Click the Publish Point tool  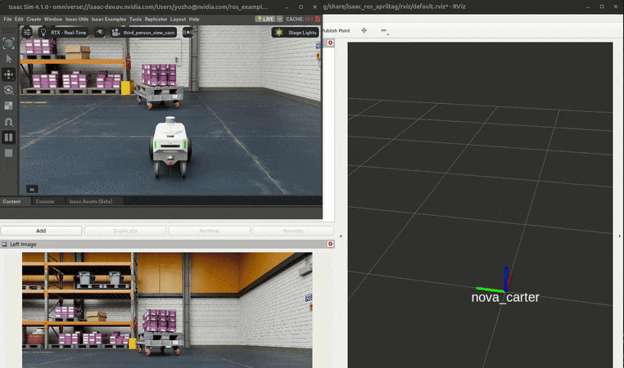tap(337, 31)
